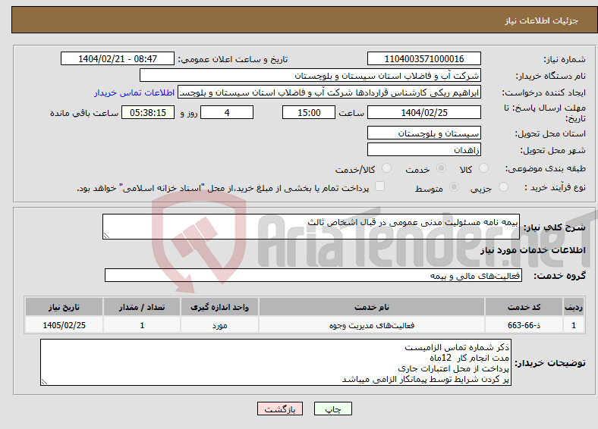598x429 pixels.
Task: Click the ردیف column header
Action: 574,307
